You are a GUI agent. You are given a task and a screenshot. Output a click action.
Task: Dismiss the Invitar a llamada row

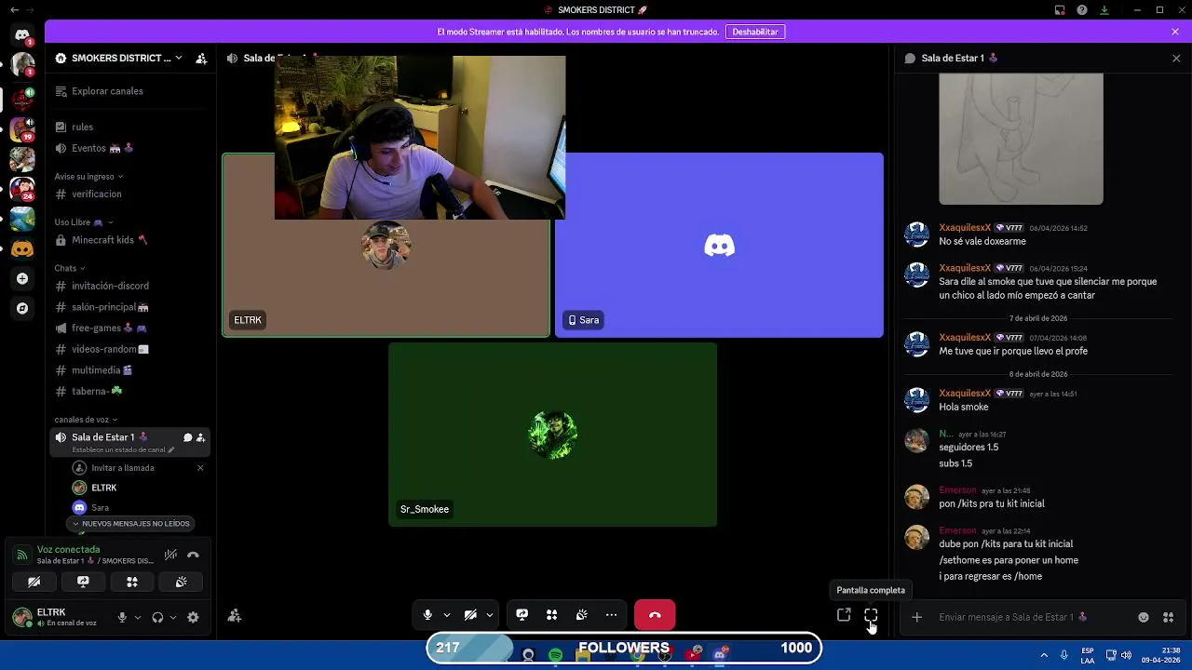click(x=200, y=468)
